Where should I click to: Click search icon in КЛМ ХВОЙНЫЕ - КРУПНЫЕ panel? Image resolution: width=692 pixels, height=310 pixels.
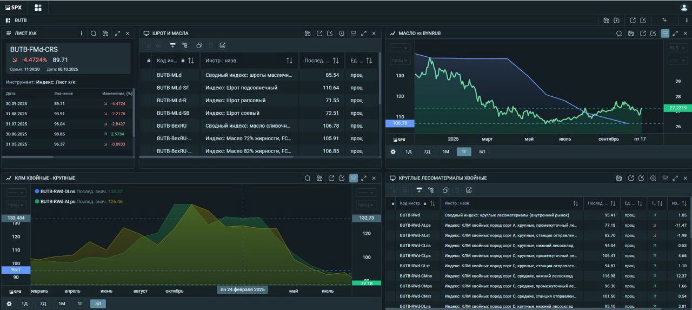coord(308,178)
